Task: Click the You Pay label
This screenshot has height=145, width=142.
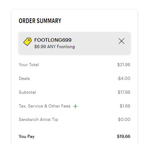Action: tap(26, 137)
